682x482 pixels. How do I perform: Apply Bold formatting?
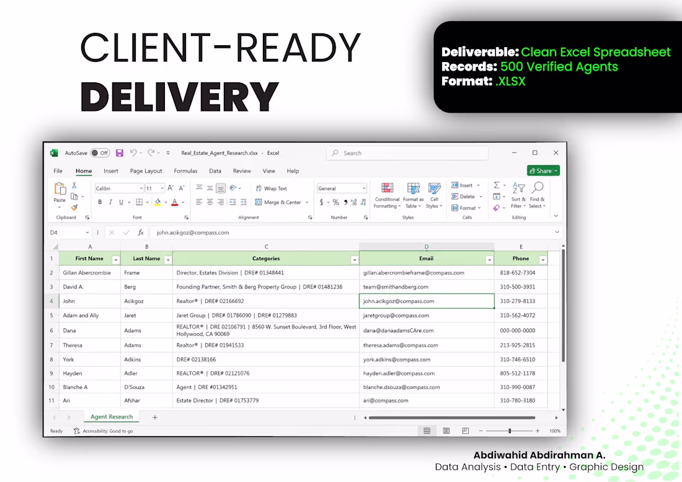point(100,202)
